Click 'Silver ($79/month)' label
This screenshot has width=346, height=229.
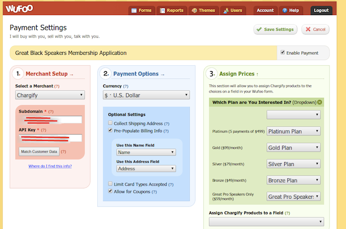coord(228,164)
